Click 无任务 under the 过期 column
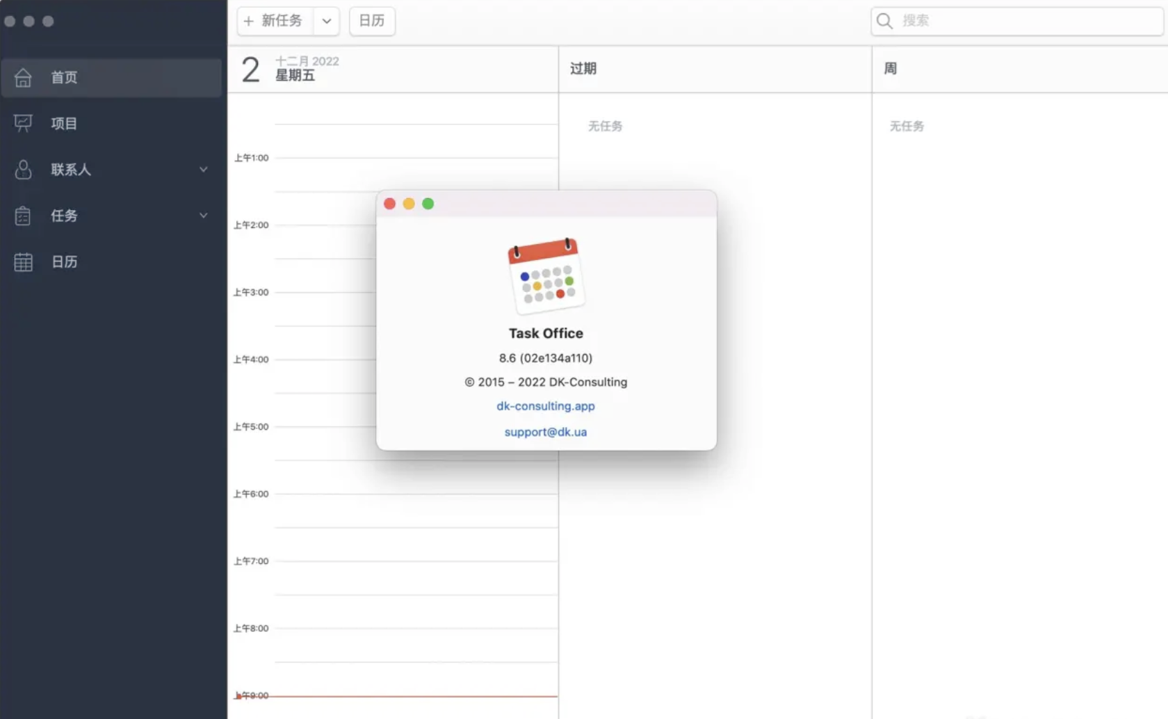1168x719 pixels. 606,127
